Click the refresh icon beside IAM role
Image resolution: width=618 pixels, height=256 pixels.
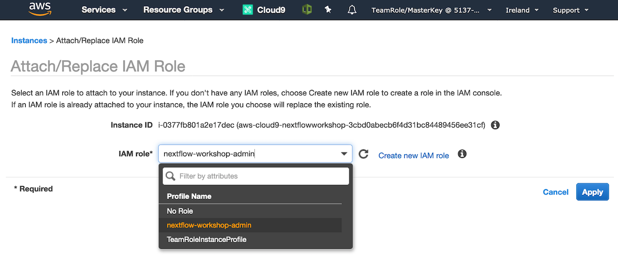tap(364, 154)
